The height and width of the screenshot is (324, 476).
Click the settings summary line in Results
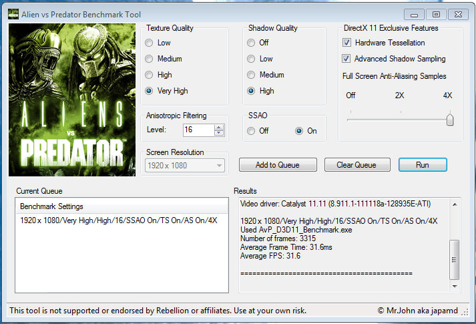click(338, 220)
